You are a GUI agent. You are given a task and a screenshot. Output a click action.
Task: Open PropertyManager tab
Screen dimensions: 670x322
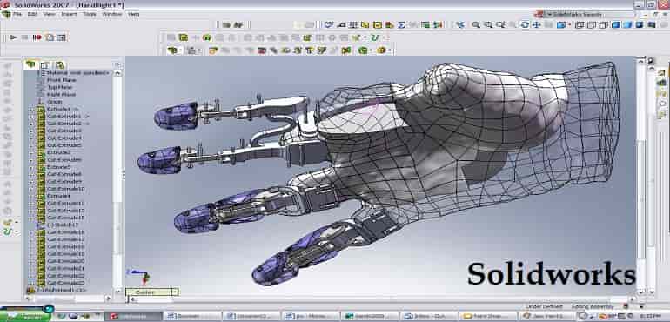click(45, 65)
